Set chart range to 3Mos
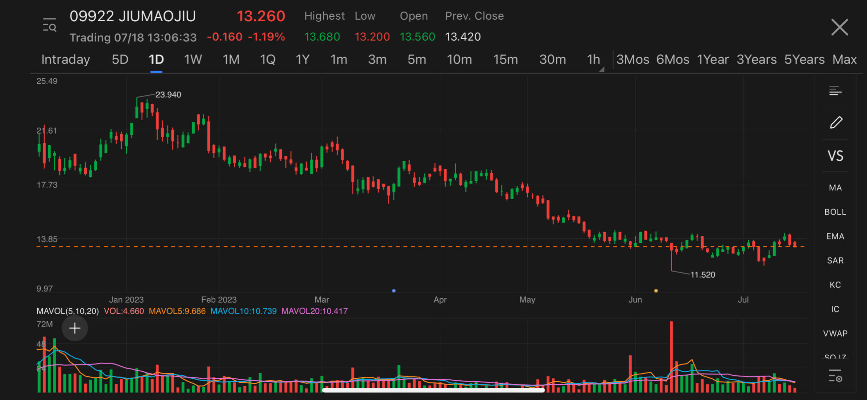This screenshot has height=400, width=867. tap(632, 60)
